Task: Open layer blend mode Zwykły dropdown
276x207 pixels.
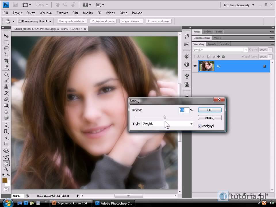Action: (221, 50)
